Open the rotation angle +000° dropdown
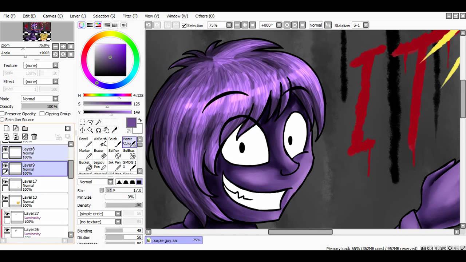466x262 pixels. coord(270,25)
